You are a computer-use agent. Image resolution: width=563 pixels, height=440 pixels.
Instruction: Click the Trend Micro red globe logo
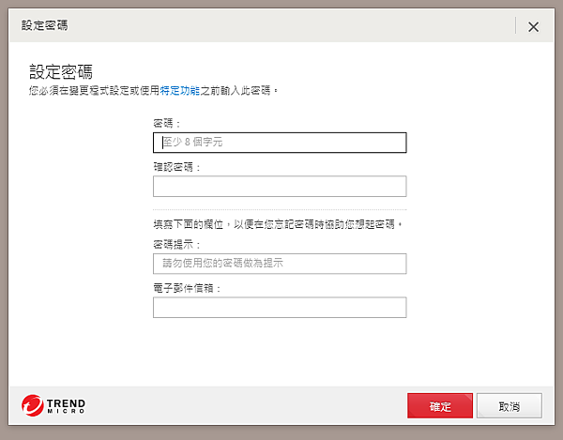33,405
